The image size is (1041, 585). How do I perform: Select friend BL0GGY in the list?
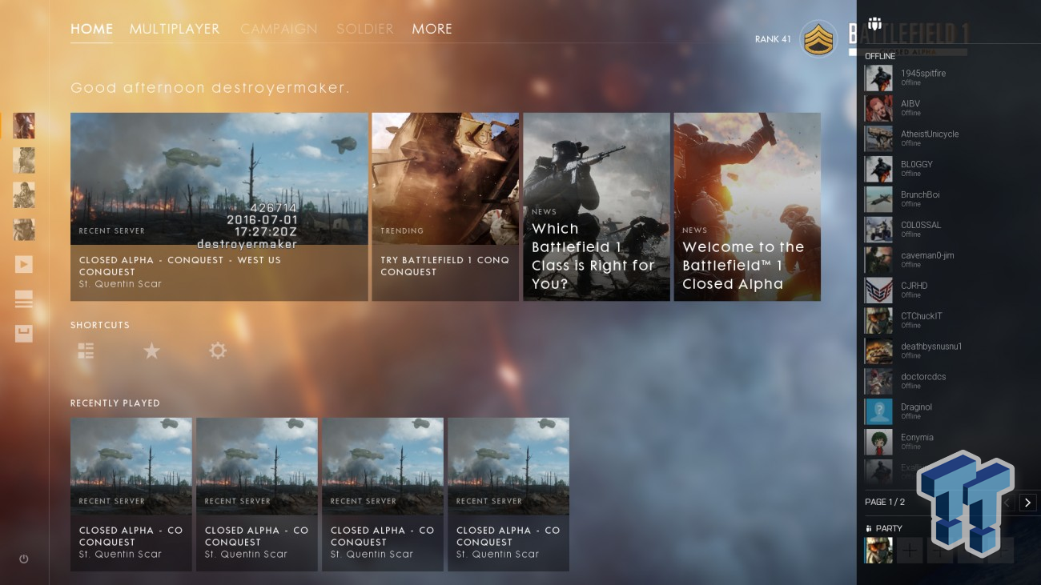pos(950,170)
